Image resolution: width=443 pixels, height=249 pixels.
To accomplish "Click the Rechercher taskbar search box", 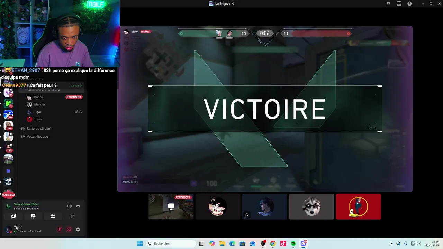I will [x=171, y=243].
